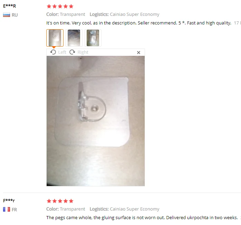Click the FR country code label
Screen dimensions: 241x225
pos(14,209)
